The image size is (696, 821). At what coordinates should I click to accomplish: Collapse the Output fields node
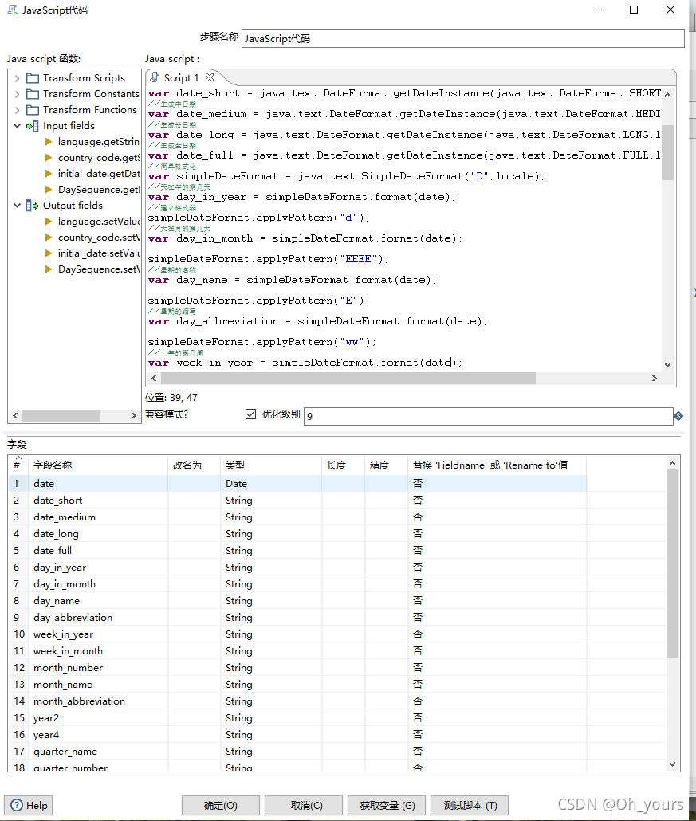click(x=17, y=206)
